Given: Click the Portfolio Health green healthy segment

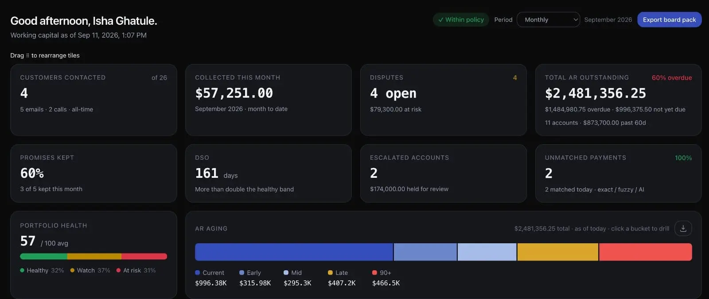Looking at the screenshot, I should pyautogui.click(x=43, y=256).
